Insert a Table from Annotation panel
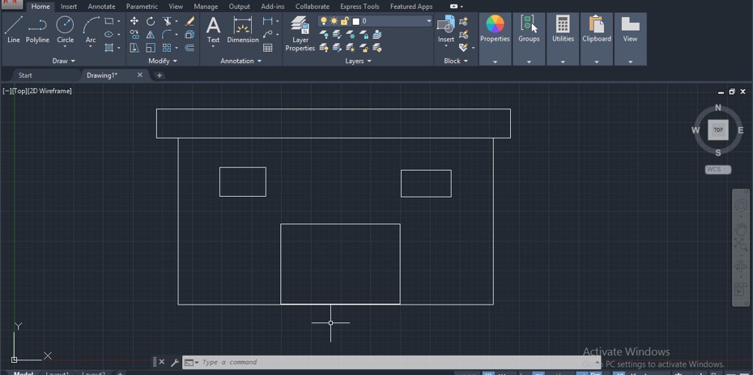The height and width of the screenshot is (375, 753). [267, 48]
